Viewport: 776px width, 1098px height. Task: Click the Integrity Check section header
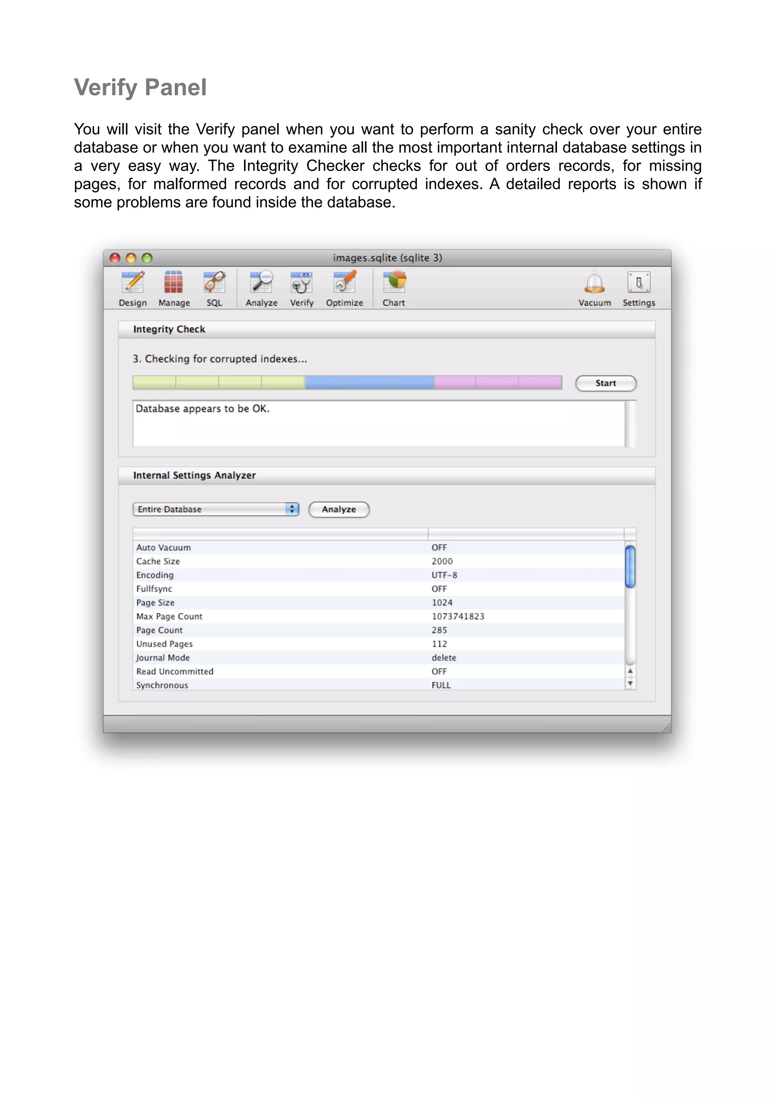click(x=387, y=329)
